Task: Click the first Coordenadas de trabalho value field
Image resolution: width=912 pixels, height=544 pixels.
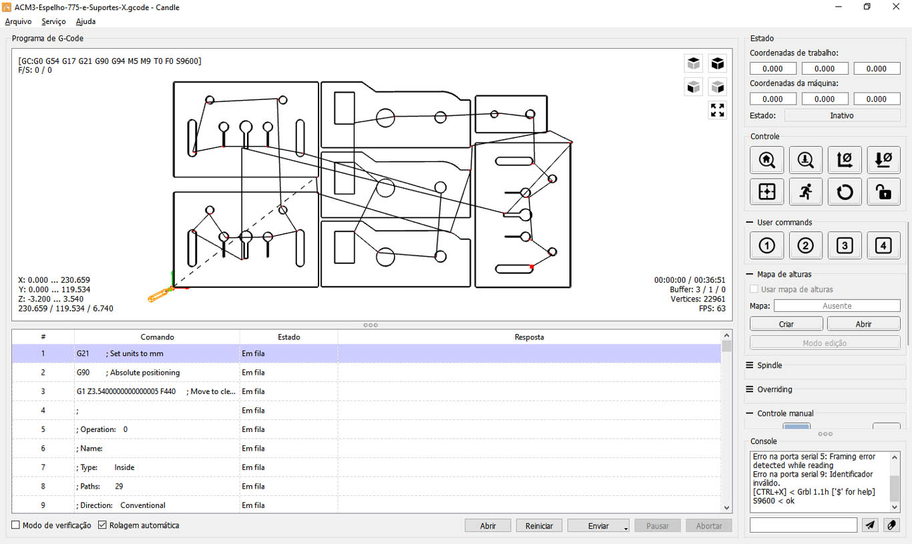Action: pos(773,69)
